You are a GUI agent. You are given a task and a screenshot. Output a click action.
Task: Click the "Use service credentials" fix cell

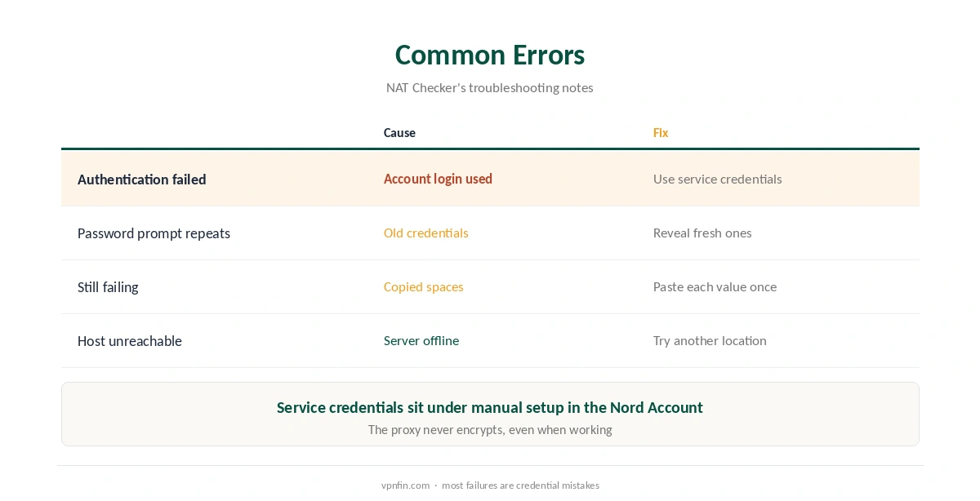(x=718, y=179)
